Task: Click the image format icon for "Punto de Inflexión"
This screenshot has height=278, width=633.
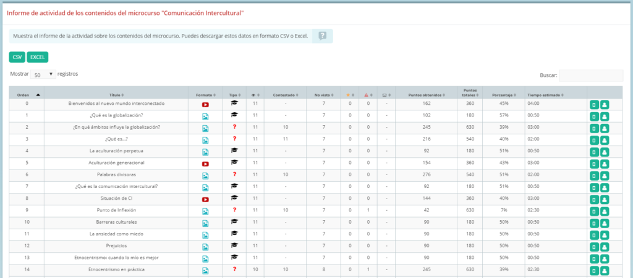Action: (205, 211)
